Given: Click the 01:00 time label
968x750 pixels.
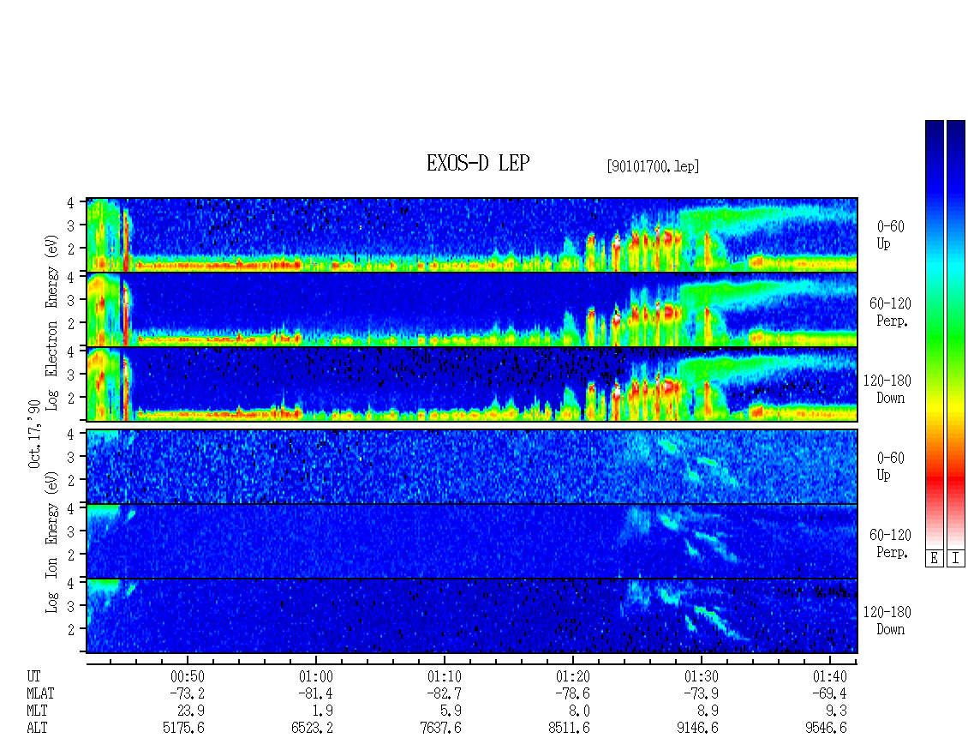Looking at the screenshot, I should coord(316,676).
